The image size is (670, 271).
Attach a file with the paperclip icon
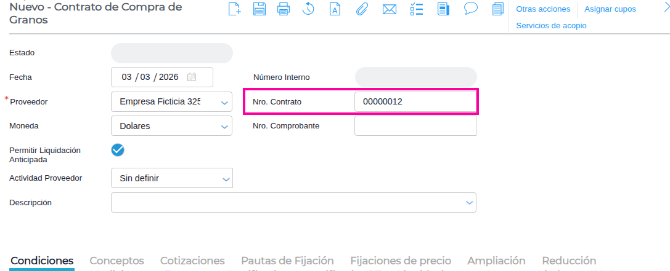tap(362, 9)
